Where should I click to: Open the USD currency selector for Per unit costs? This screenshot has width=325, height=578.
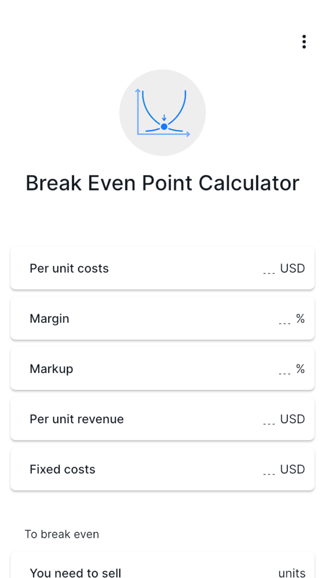tap(292, 268)
